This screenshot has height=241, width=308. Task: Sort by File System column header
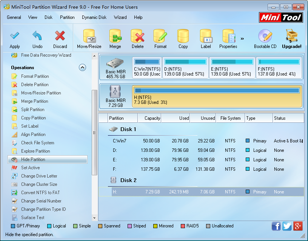point(230,118)
